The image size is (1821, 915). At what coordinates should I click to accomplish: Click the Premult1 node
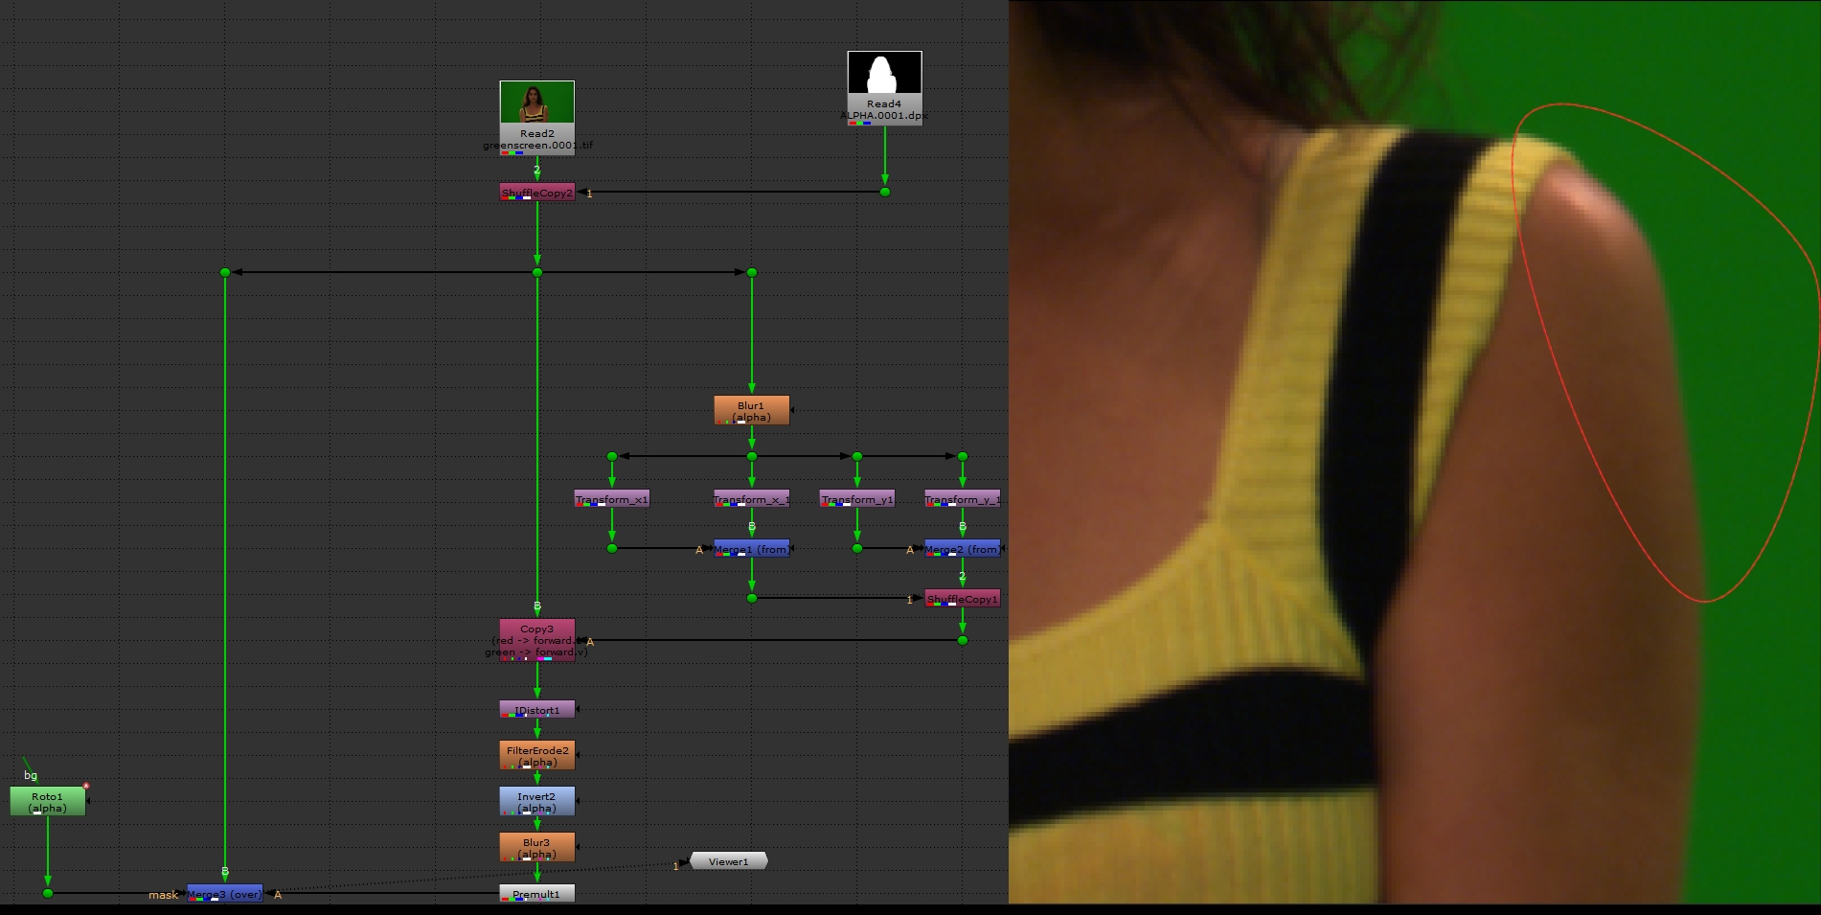[x=536, y=894]
